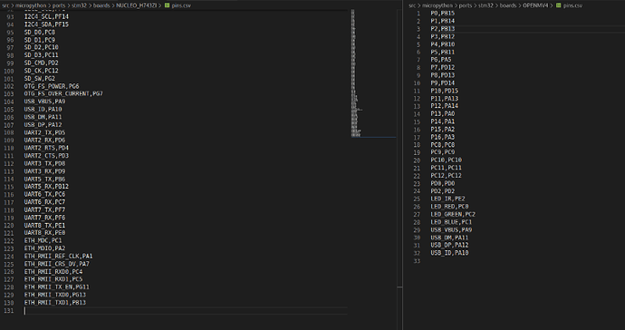Place cursor on line I2C4_SCL,PF14
Screen dimensions: 625x330
point(46,16)
